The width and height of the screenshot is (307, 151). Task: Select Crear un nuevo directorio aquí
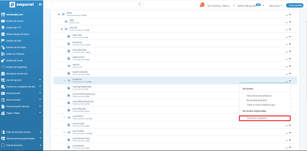pyautogui.click(x=261, y=105)
